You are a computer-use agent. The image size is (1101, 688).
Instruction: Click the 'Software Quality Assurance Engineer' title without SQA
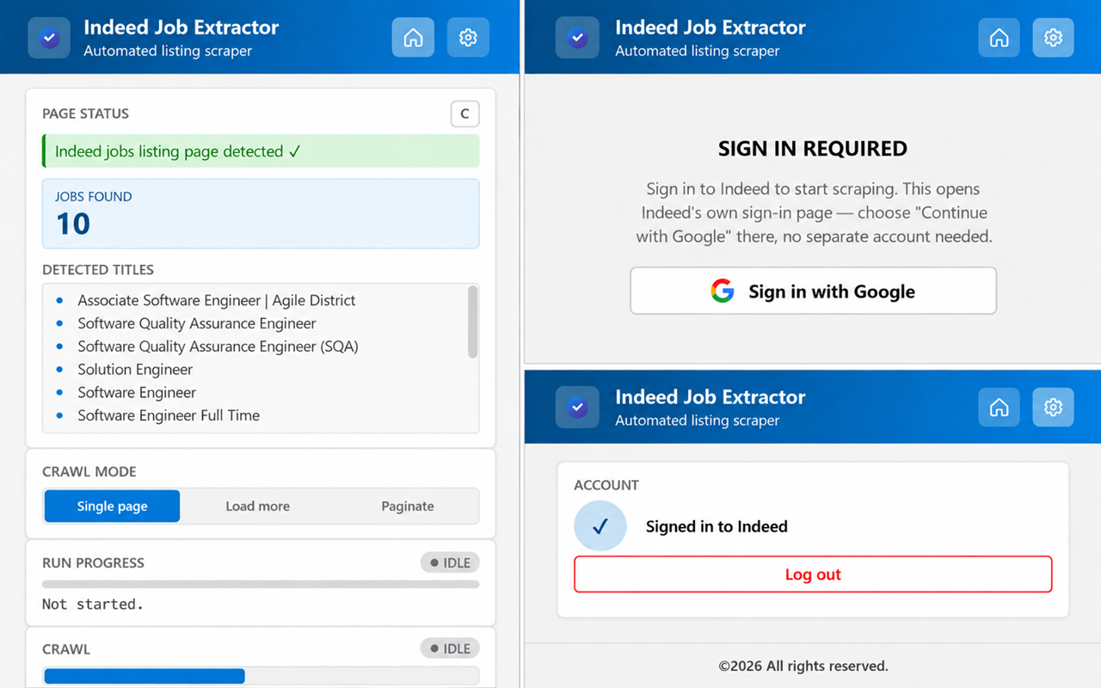tap(197, 323)
